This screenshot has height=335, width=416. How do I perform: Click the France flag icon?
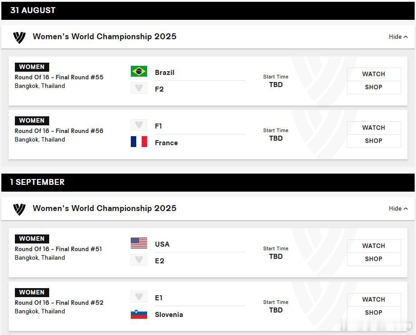pos(139,142)
